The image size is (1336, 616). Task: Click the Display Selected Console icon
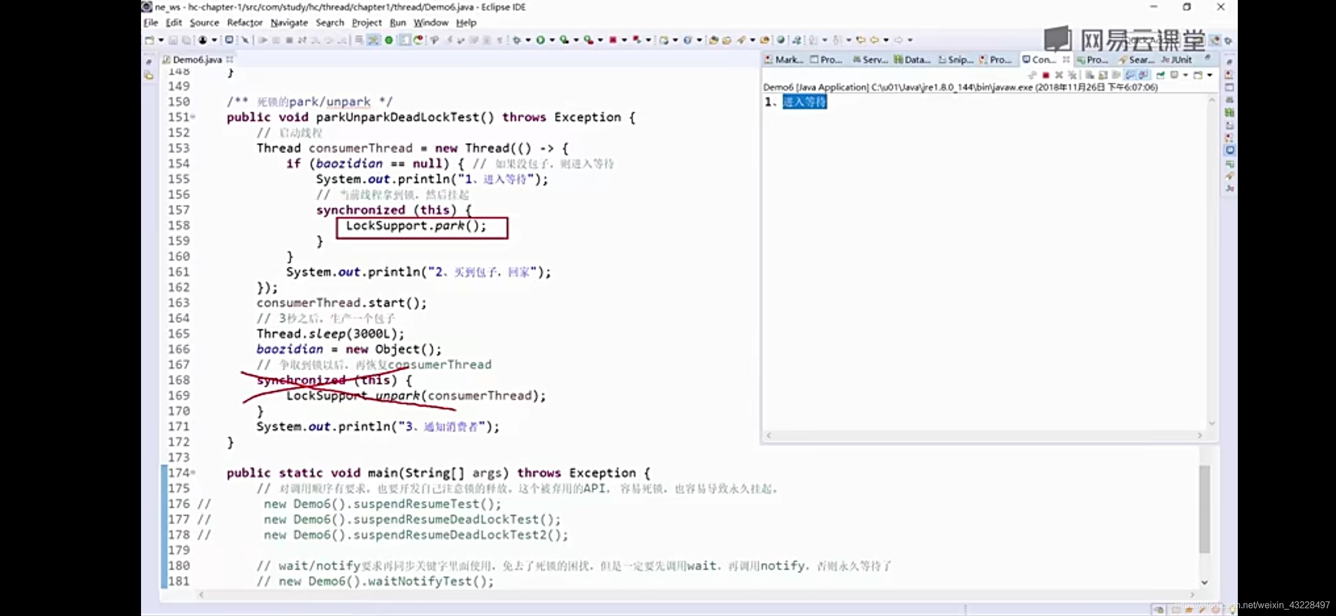click(x=1174, y=75)
